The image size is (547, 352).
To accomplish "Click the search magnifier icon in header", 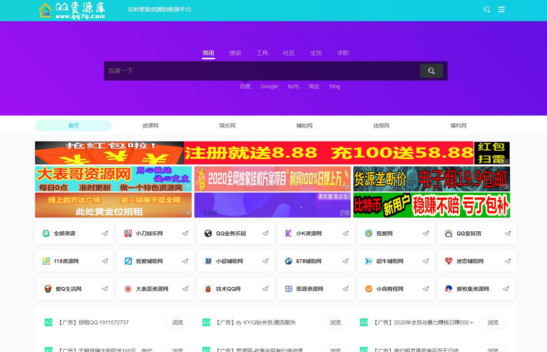I will 487,10.
